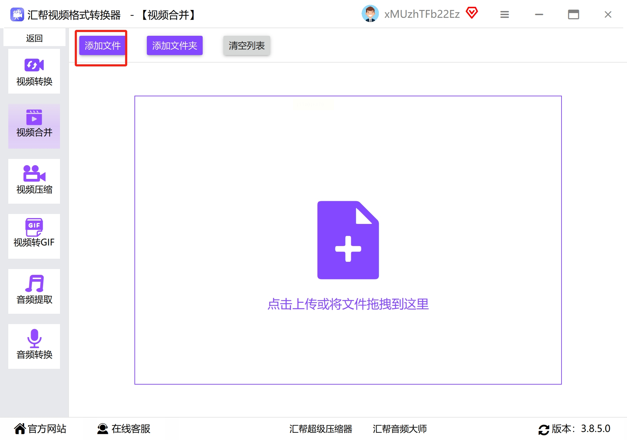Click the 添加文件夹 button
The image size is (627, 440).
[174, 45]
